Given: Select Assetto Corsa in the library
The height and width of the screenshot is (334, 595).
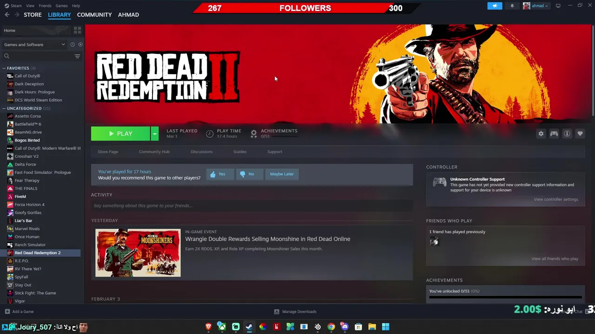Looking at the screenshot, I should pyautogui.click(x=27, y=116).
